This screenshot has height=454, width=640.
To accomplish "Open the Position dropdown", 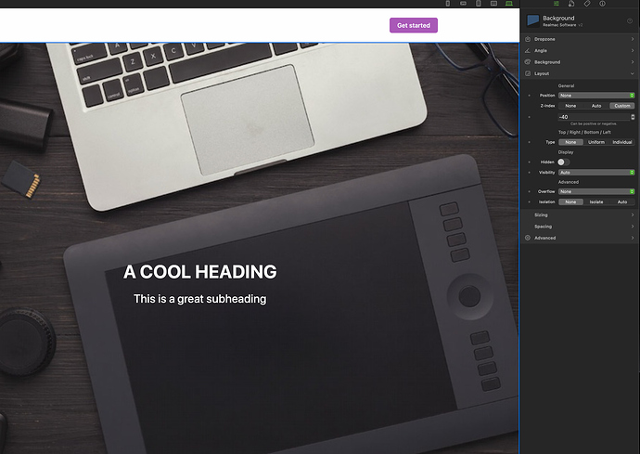I will click(596, 96).
